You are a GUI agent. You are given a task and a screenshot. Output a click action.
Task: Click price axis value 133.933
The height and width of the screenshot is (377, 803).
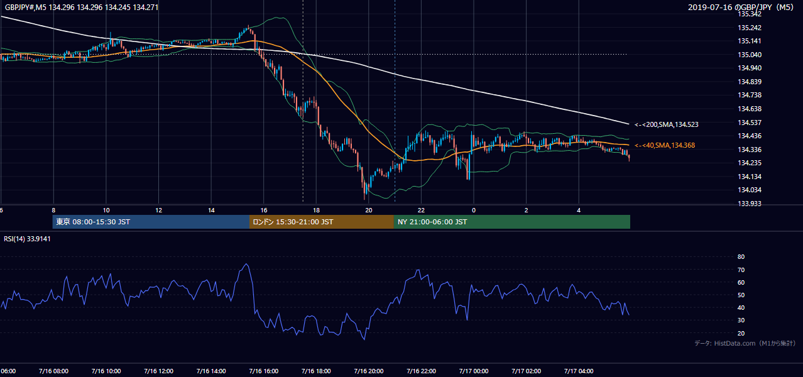point(750,204)
